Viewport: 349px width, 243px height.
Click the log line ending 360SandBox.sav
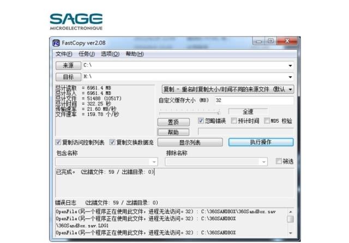point(166,211)
